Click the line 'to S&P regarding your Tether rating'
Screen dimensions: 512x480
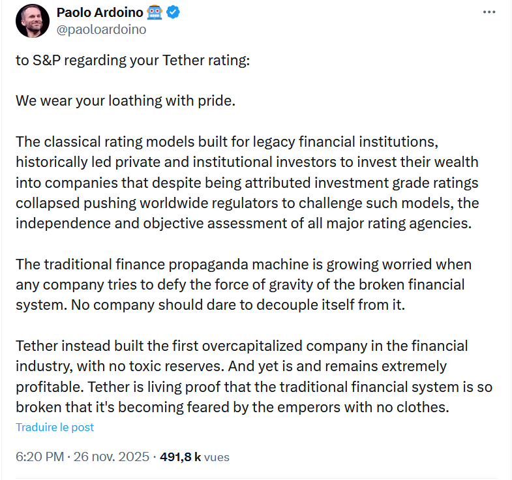click(133, 61)
